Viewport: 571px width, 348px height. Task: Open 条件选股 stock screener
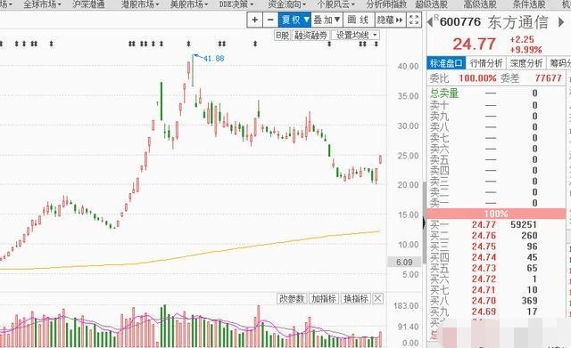click(x=529, y=4)
